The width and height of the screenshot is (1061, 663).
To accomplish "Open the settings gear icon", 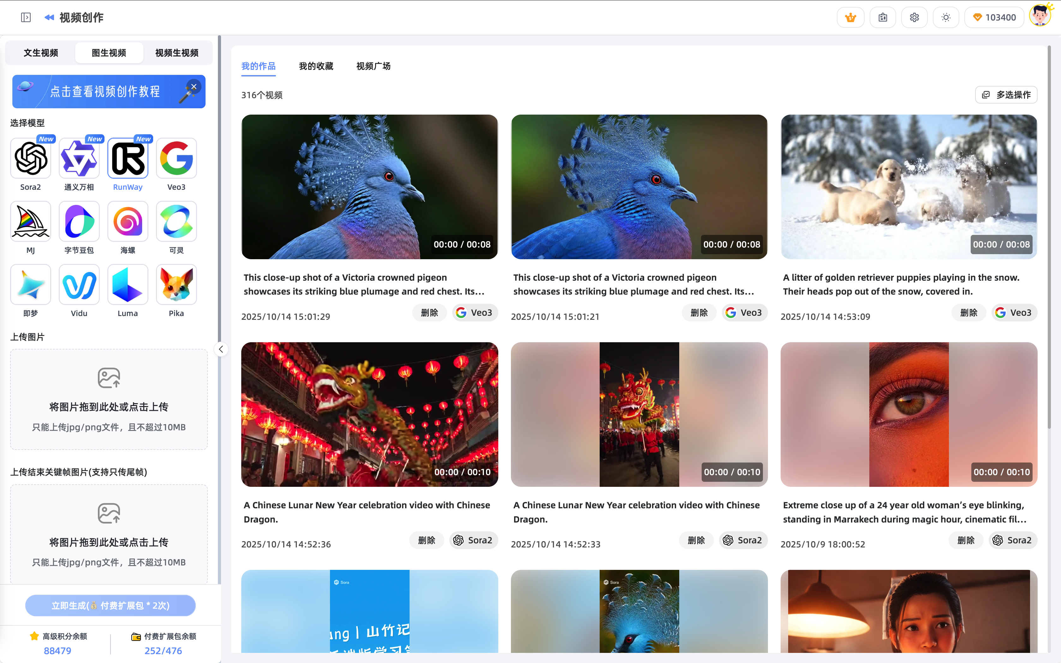I will pos(914,18).
